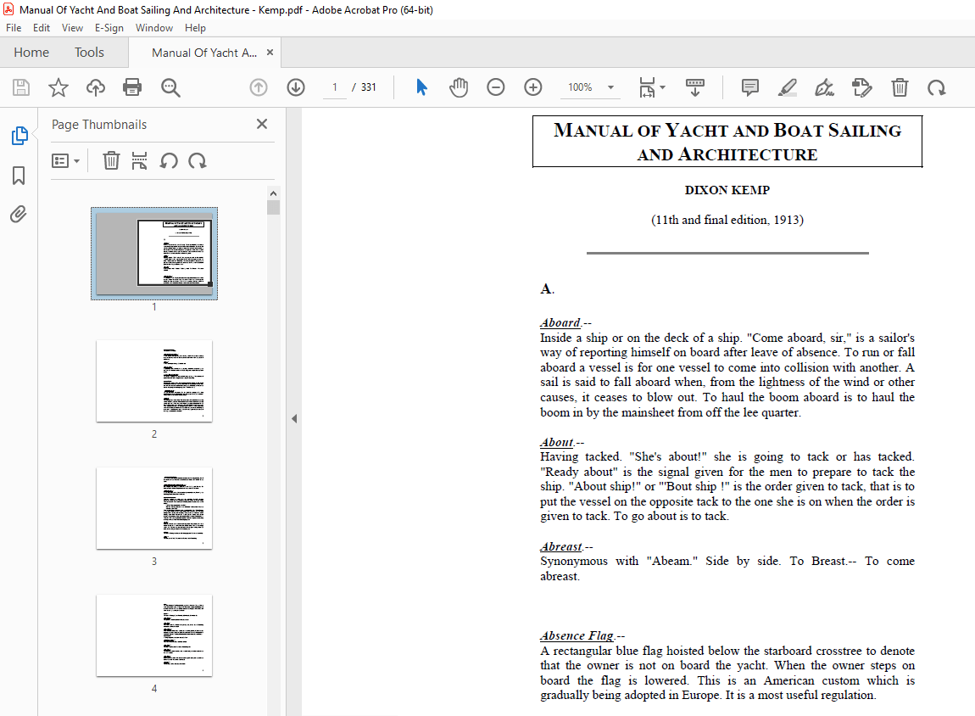The image size is (975, 716).
Task: Enable the Hand panning tool
Action: point(459,87)
